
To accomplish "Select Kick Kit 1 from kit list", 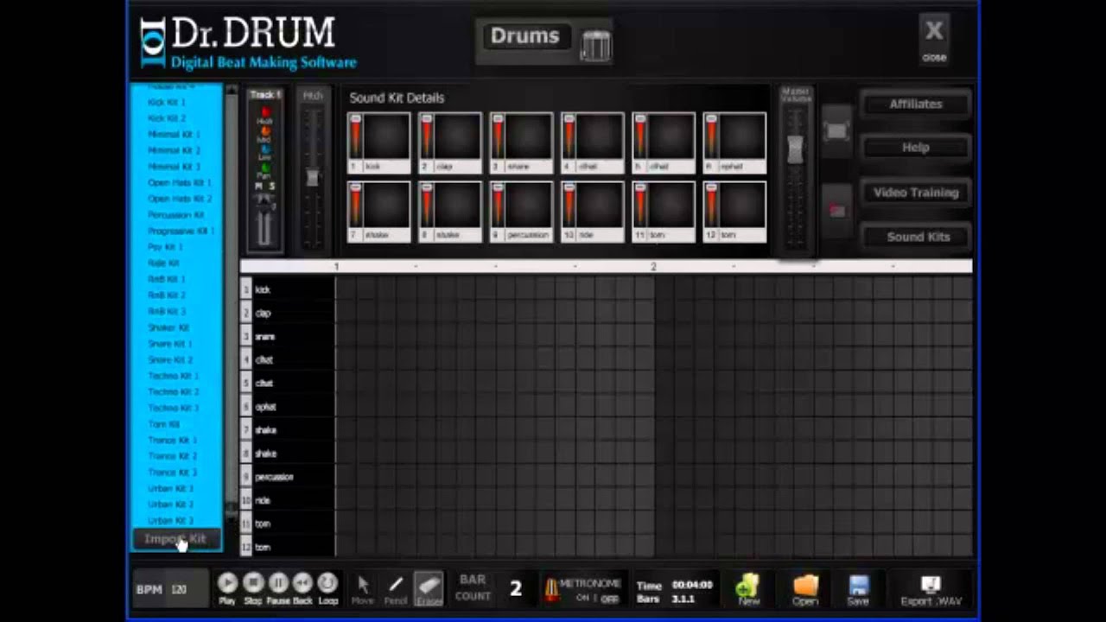I will point(167,102).
